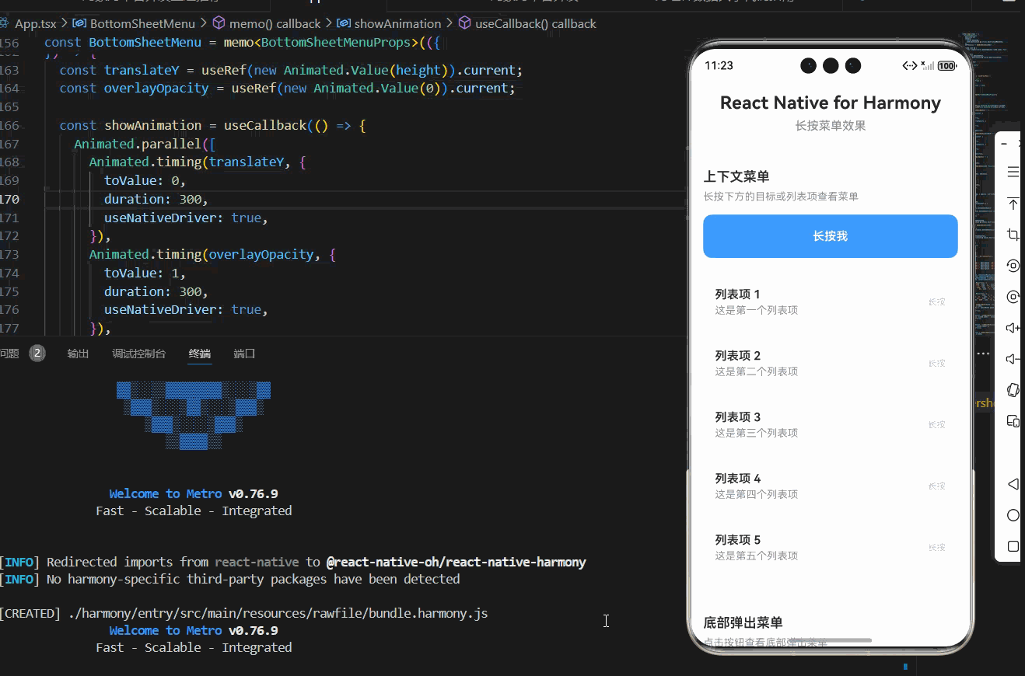
Task: Click App.tsx in the breadcrumb
Action: tap(36, 23)
